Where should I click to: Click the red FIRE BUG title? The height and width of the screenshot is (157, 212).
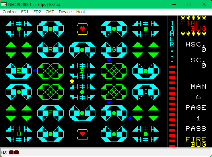click(x=193, y=26)
